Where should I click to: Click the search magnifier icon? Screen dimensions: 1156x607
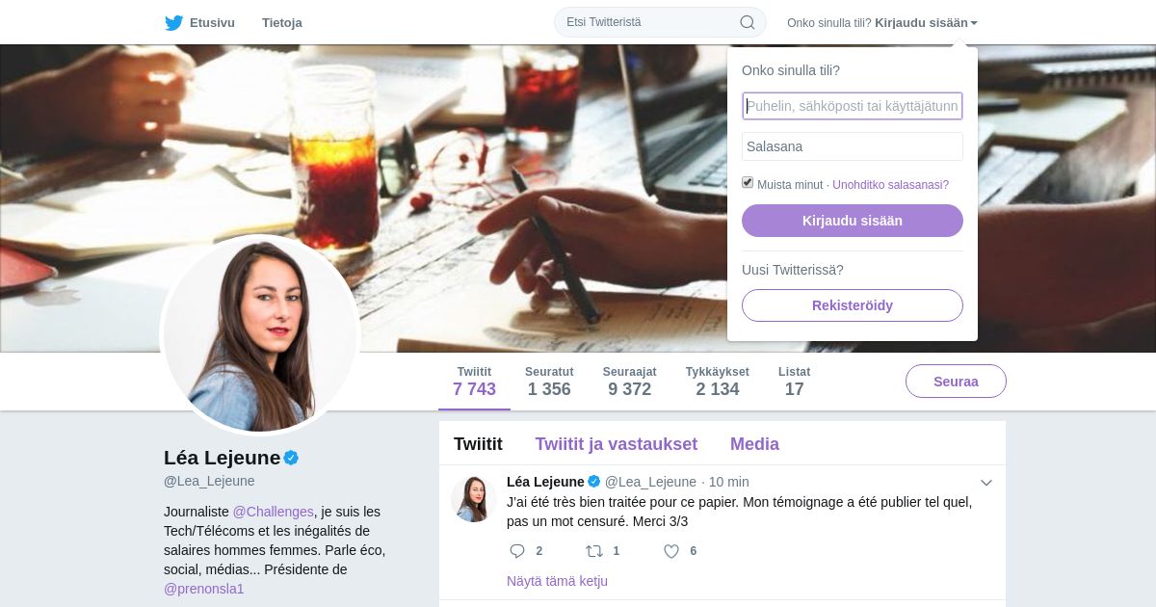(x=748, y=22)
